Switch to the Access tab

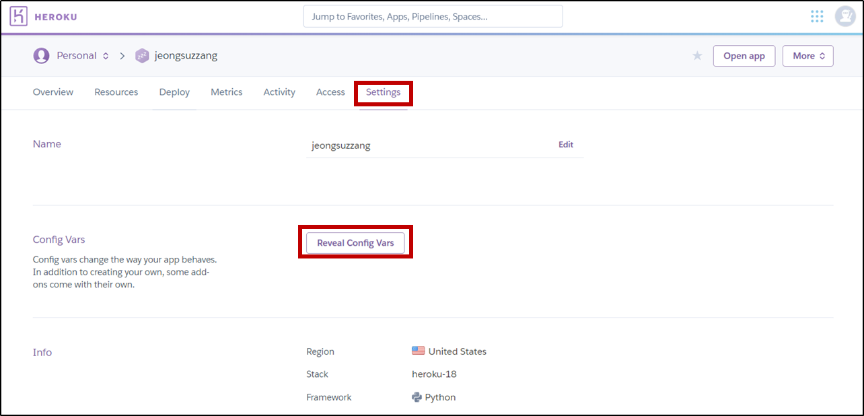(x=330, y=92)
